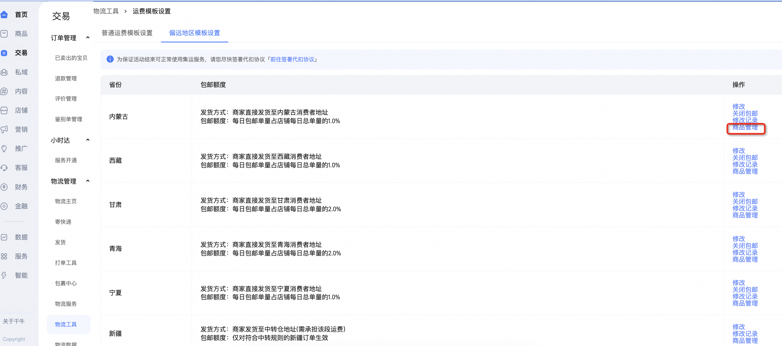Click 修改 for 新疆 row
Screen dimensions: 782x346
coord(738,327)
